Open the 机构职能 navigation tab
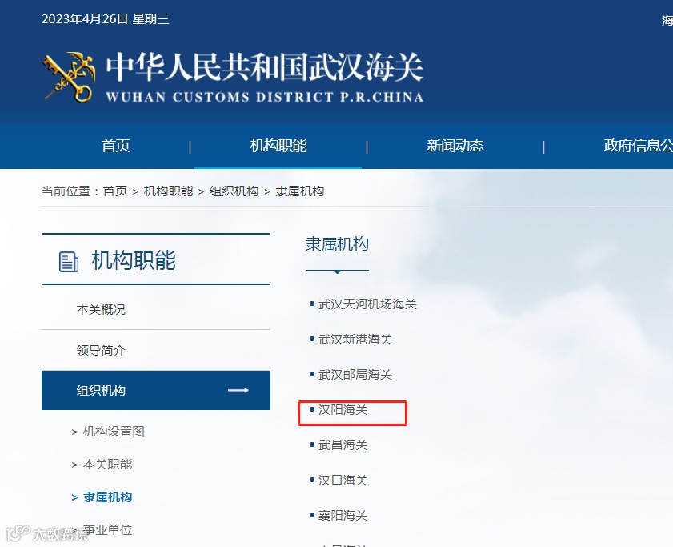 click(278, 146)
